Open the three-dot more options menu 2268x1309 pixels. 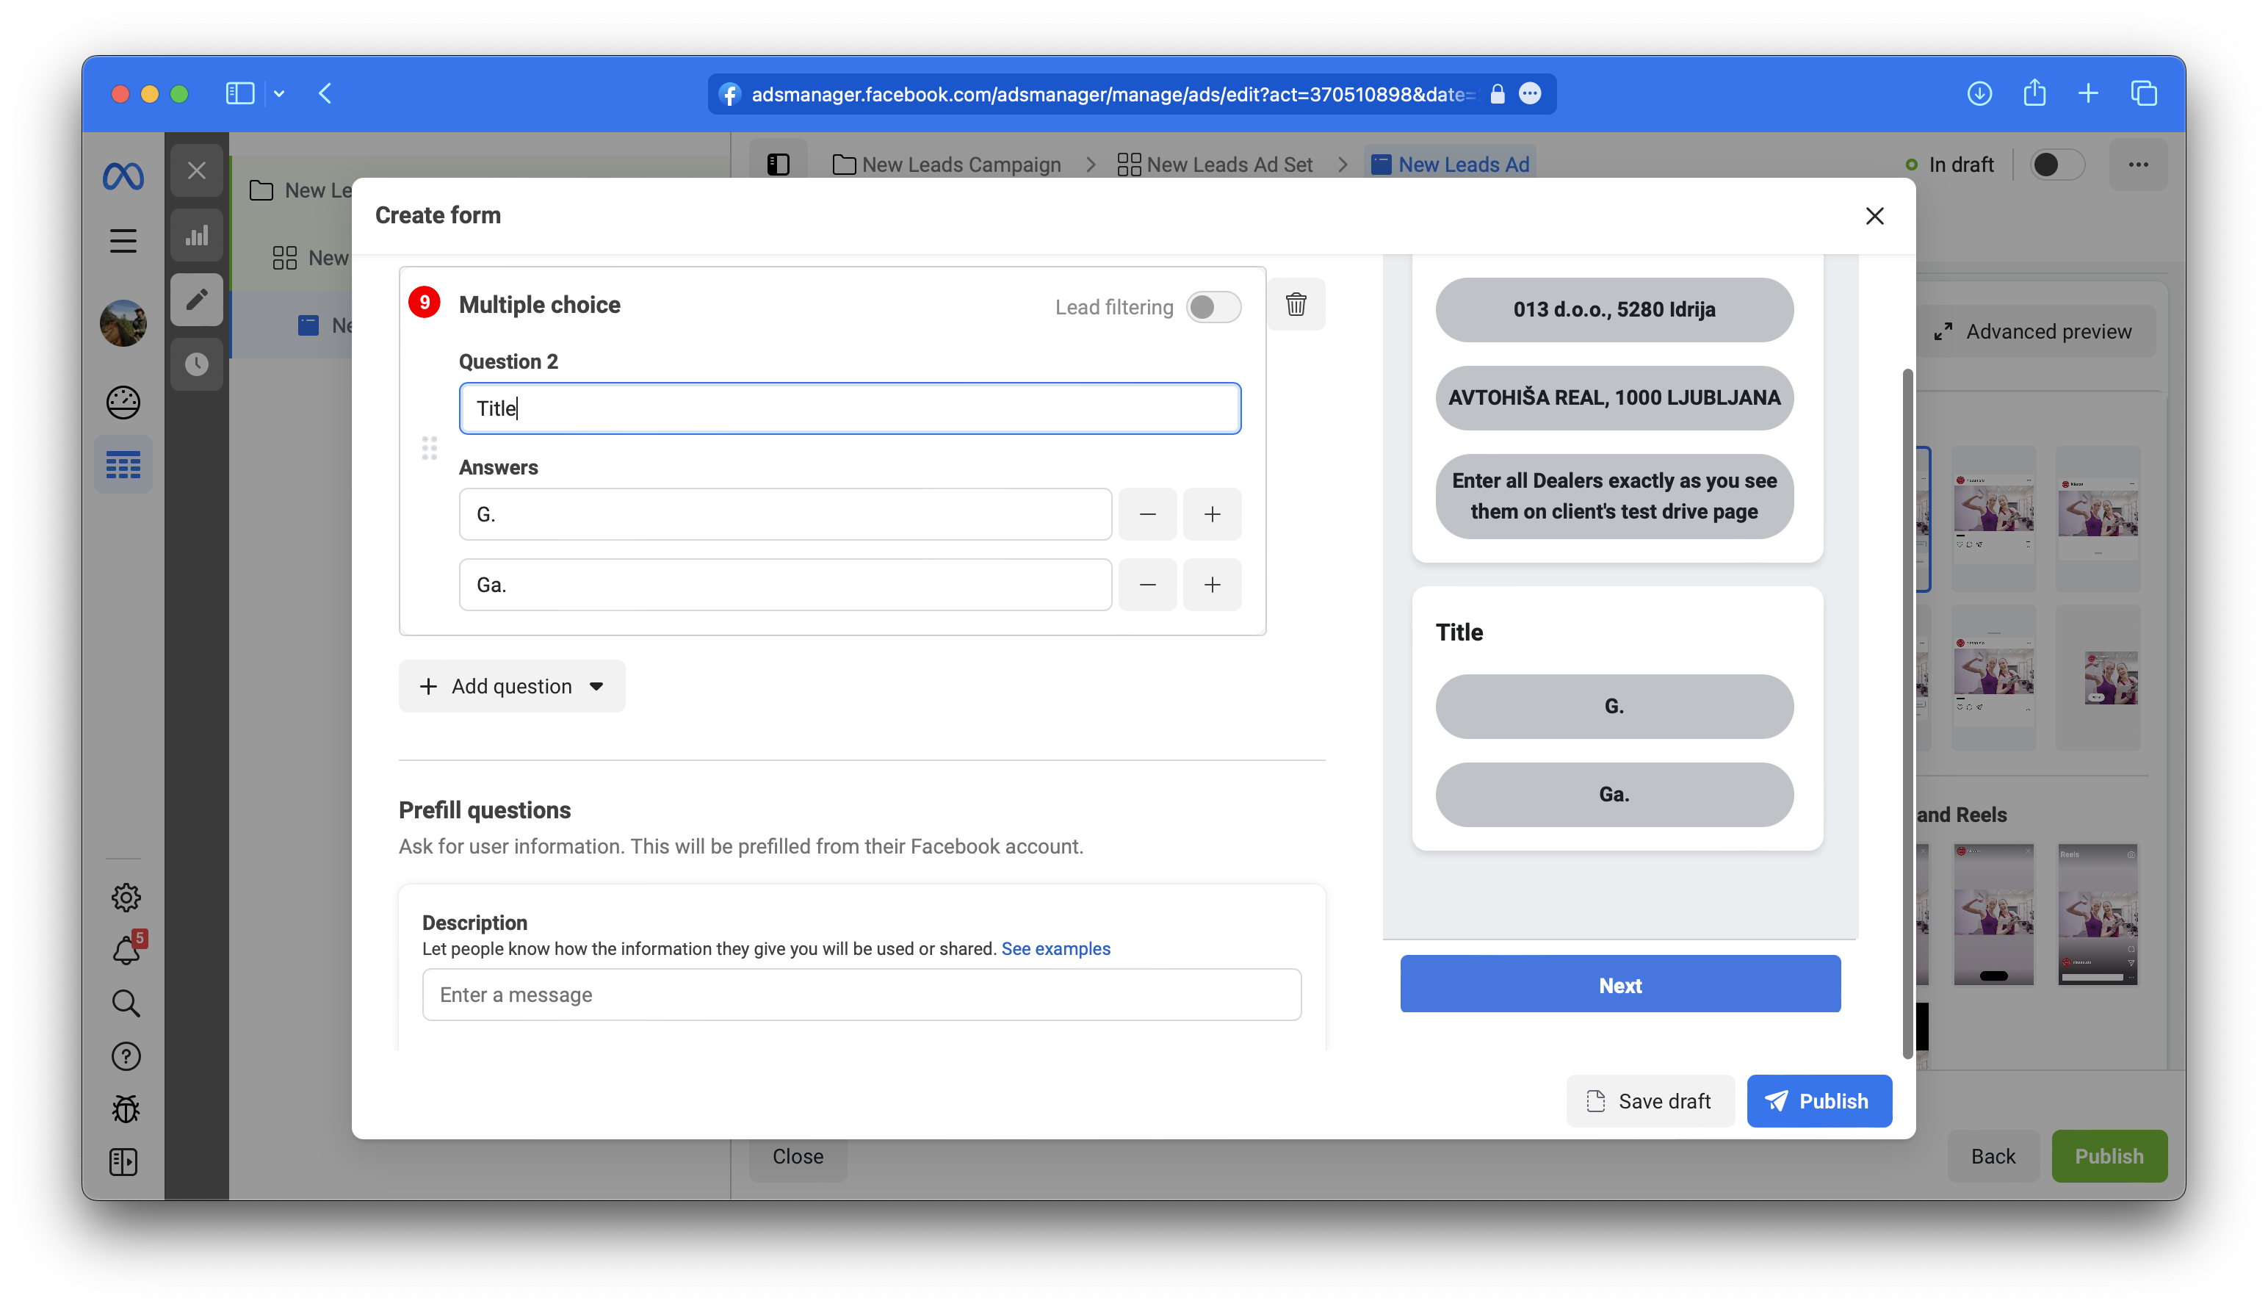[2139, 165]
